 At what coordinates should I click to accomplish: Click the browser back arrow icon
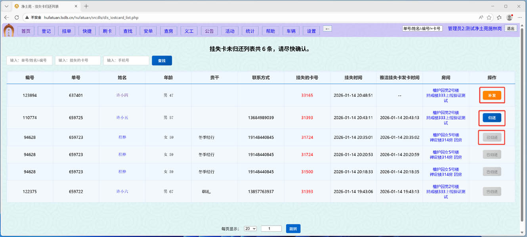point(6,17)
